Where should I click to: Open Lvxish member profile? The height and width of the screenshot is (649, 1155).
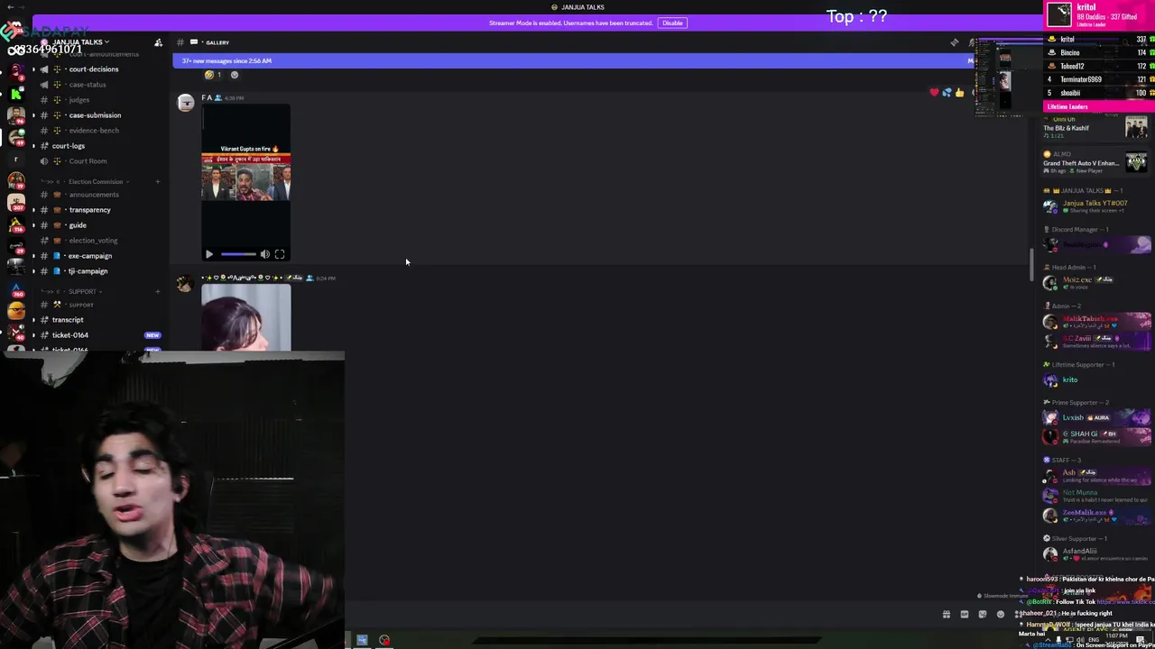pos(1095,418)
